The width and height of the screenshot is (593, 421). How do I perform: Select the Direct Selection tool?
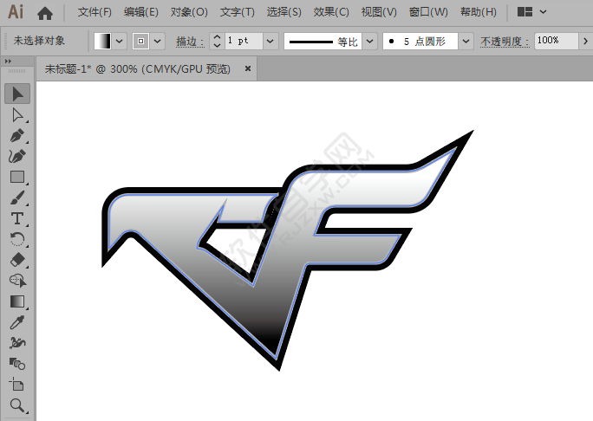pyautogui.click(x=17, y=115)
